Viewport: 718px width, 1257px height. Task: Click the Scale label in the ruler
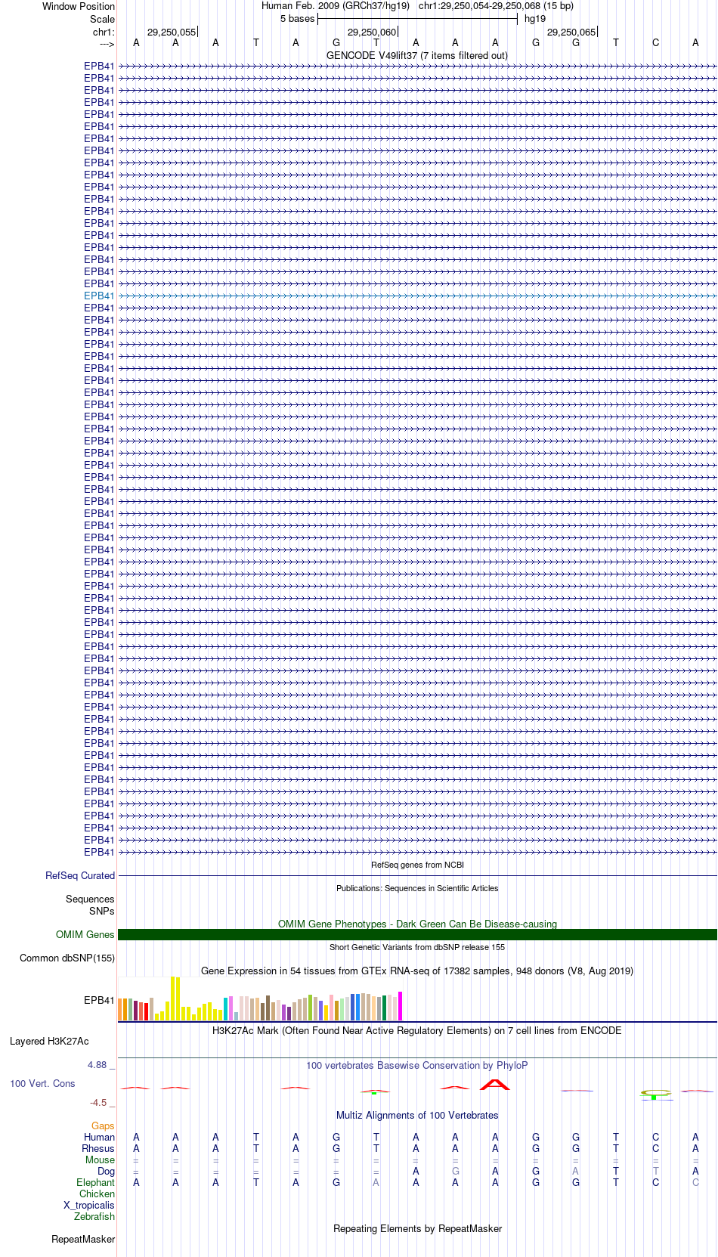tap(102, 19)
